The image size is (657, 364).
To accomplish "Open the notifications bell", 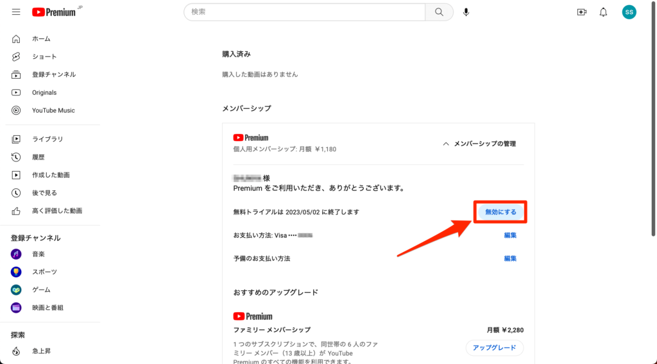I will (x=603, y=12).
